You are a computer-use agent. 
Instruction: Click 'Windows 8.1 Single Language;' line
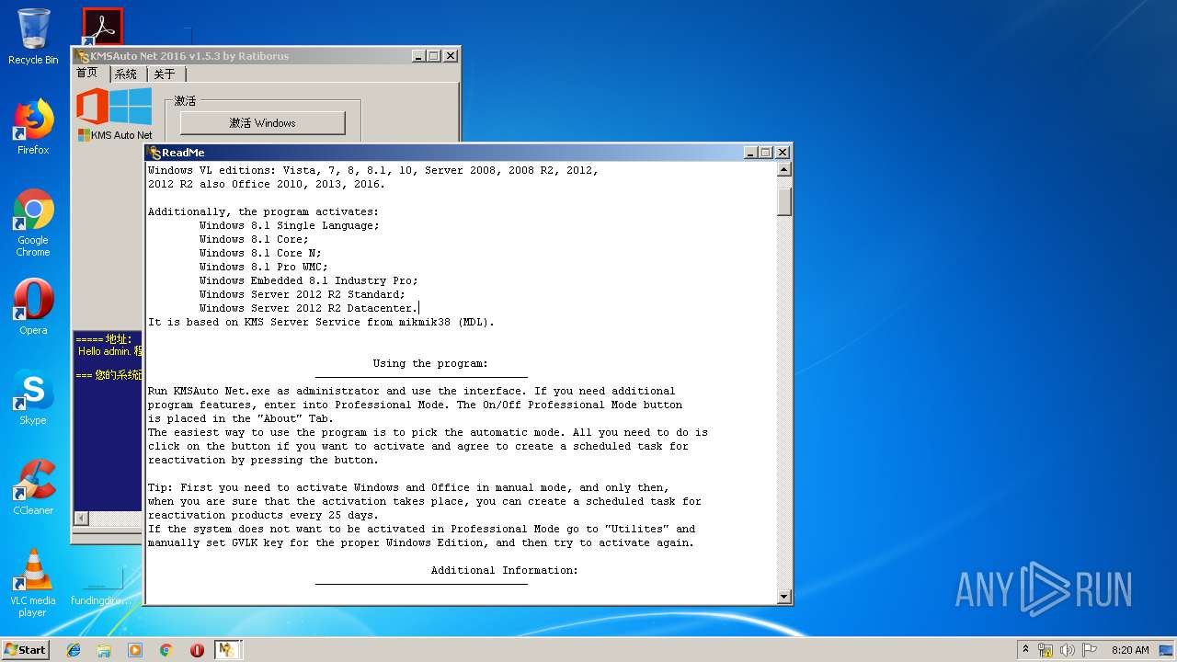[289, 225]
